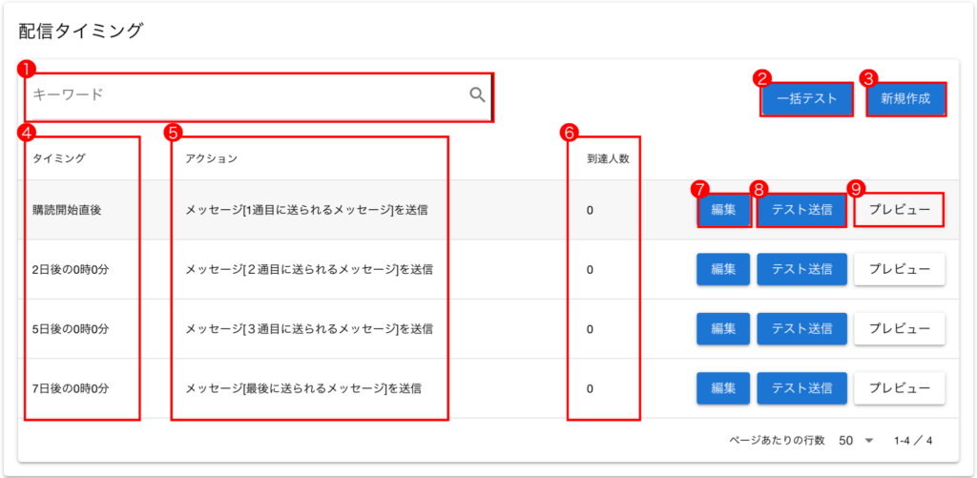This screenshot has height=478, width=977.
Task: Edit the 7日後の0時0分 timing row
Action: (x=723, y=388)
